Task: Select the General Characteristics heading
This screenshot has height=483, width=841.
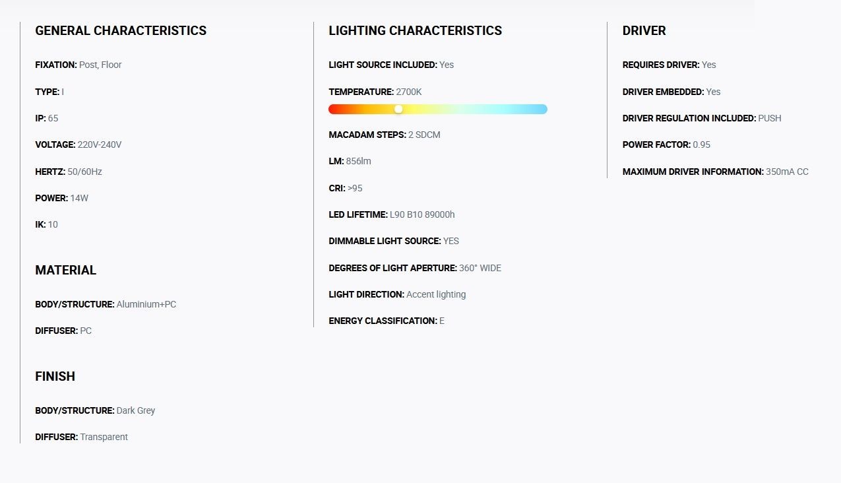Action: [x=121, y=30]
